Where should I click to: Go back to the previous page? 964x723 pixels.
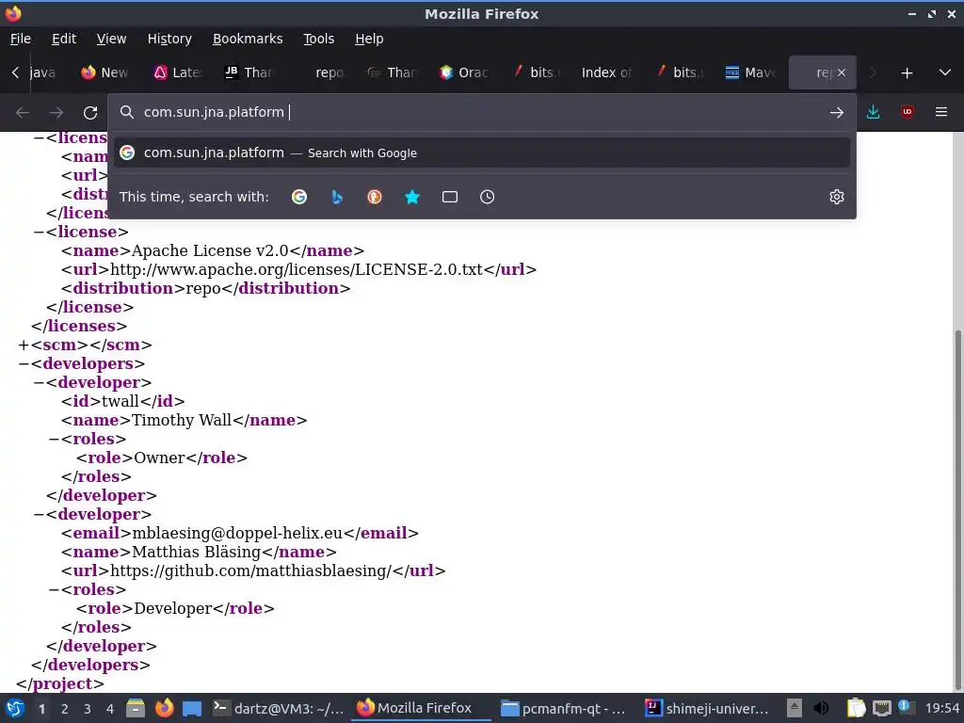click(23, 113)
